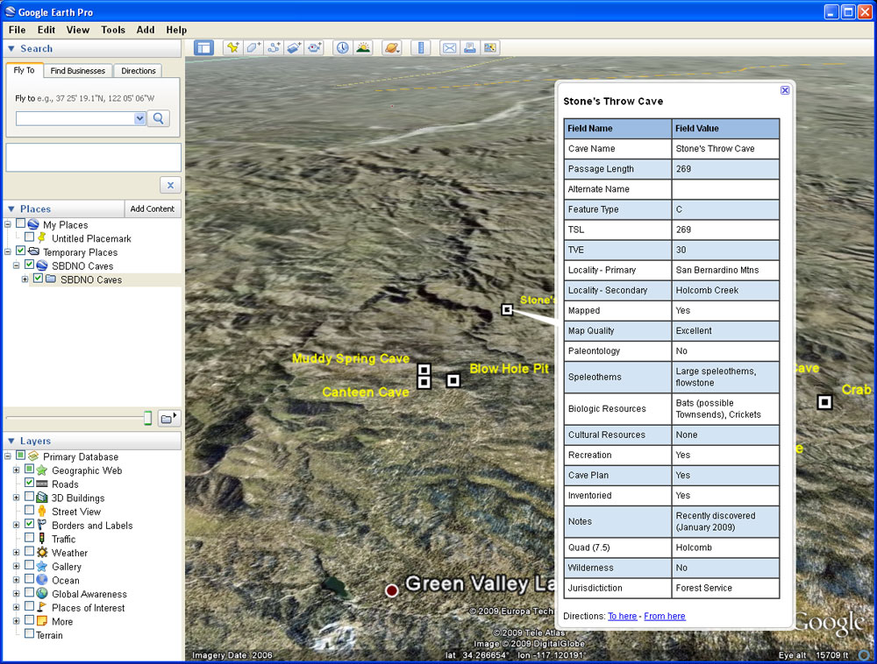This screenshot has height=664, width=877.
Task: Disable the Borders and Labels checkbox
Action: [29, 524]
